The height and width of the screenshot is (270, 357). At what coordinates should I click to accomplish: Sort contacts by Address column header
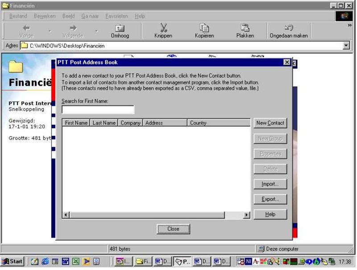165,123
